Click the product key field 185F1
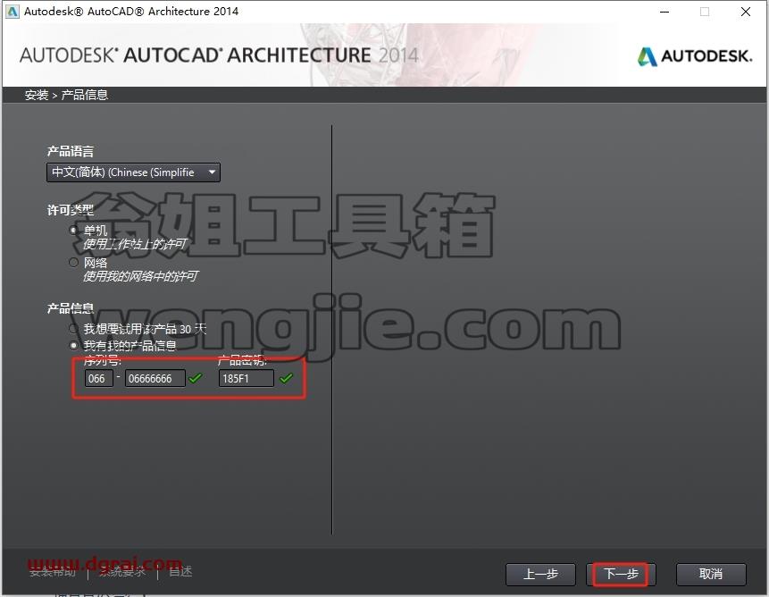 tap(247, 378)
